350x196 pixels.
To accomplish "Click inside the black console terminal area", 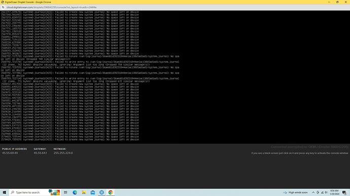I will click(175, 77).
